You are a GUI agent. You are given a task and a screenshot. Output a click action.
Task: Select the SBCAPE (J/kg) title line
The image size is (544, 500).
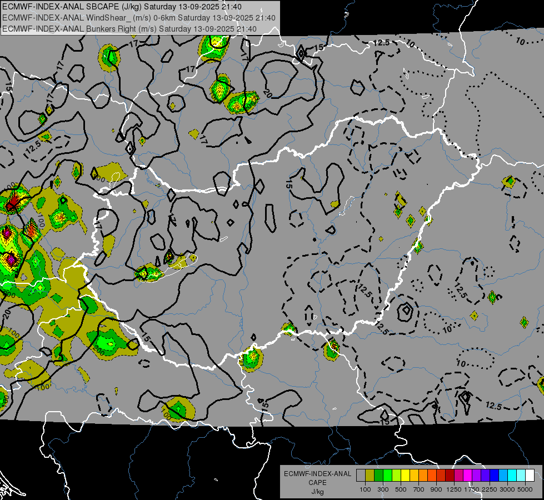122,7
